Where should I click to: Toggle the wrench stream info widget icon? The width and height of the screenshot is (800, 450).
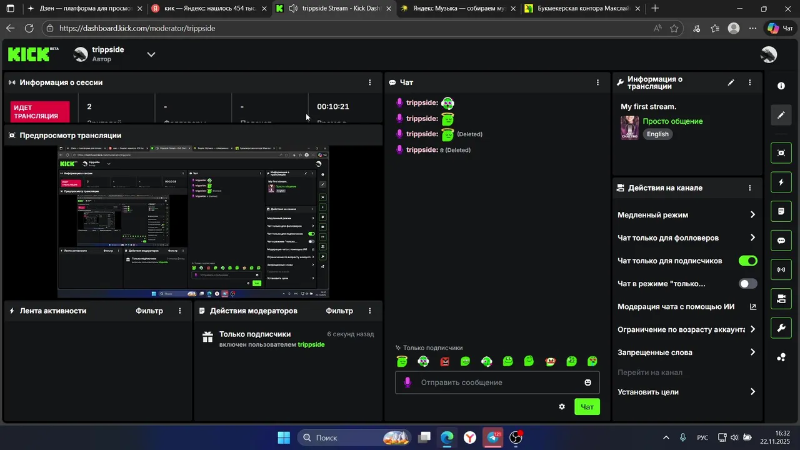click(x=781, y=328)
